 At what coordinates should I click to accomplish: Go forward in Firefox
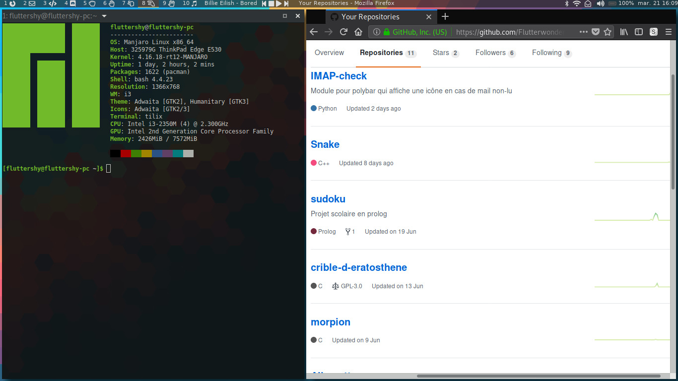pyautogui.click(x=328, y=32)
